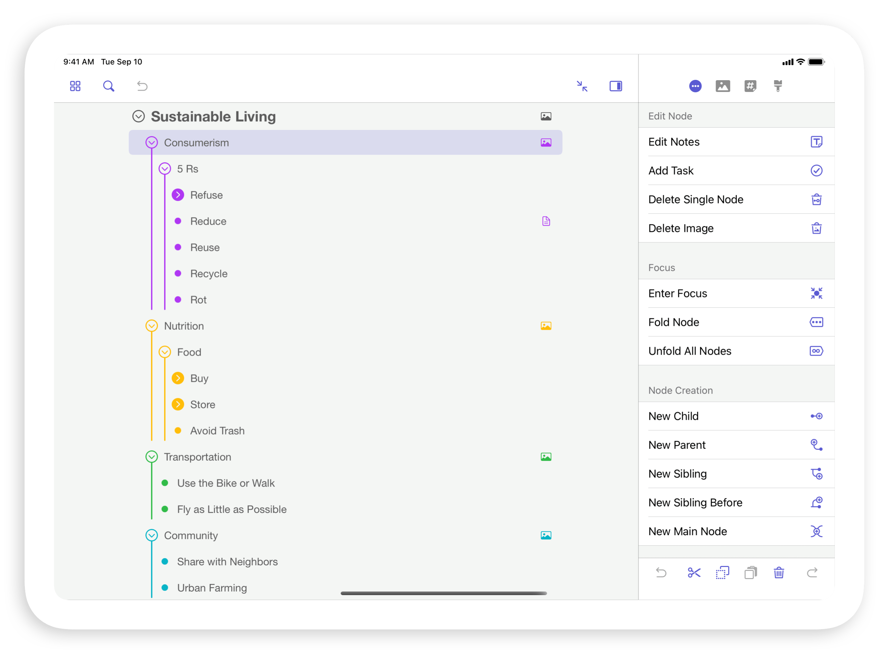Click the collapse arrows icon in toolbar
The image size is (879, 654).
[x=581, y=86]
